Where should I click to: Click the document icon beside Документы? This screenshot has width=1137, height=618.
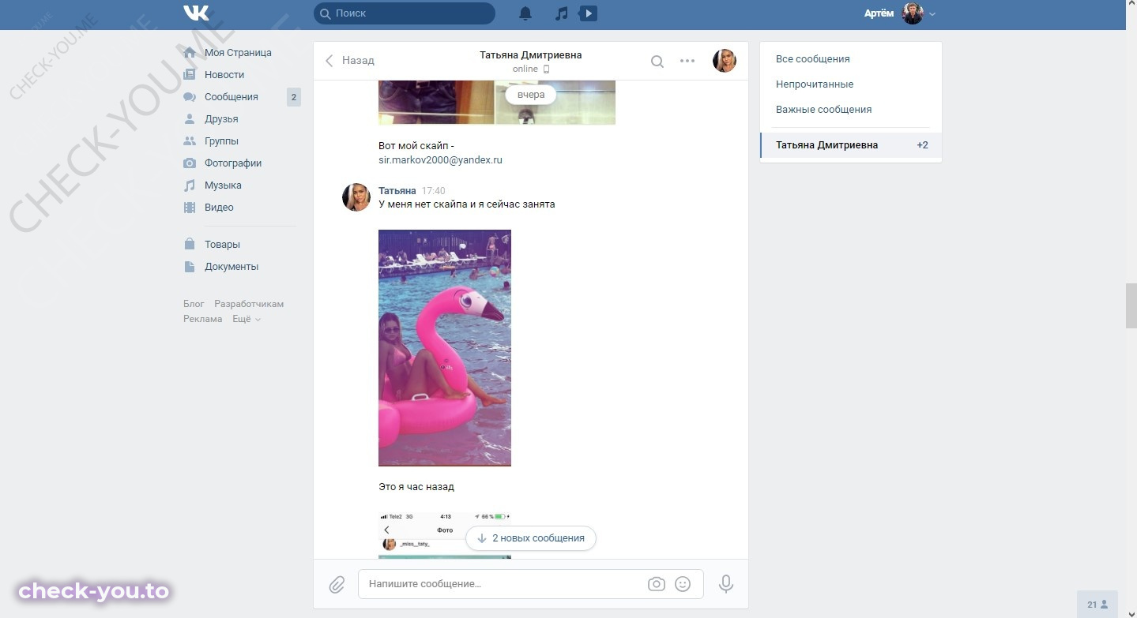[190, 267]
